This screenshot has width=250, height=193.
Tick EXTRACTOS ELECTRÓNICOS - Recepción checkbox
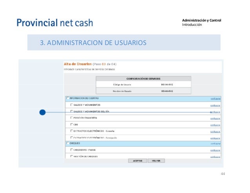tap(72, 137)
